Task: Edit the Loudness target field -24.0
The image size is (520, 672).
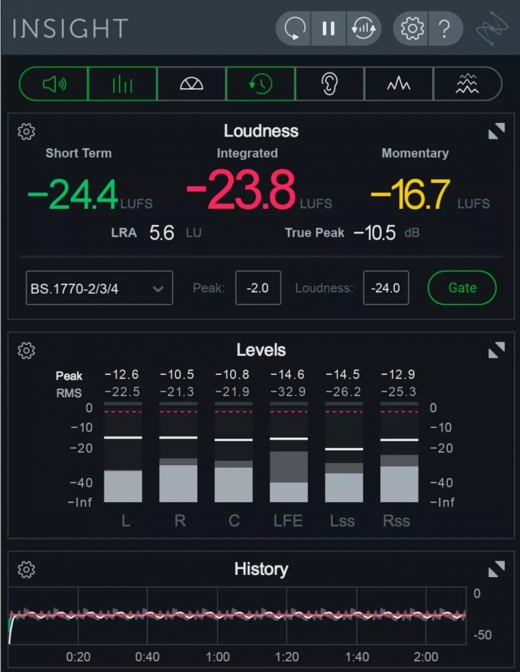Action: tap(386, 288)
